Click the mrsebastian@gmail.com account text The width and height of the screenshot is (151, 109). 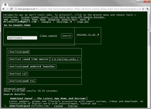20,22
